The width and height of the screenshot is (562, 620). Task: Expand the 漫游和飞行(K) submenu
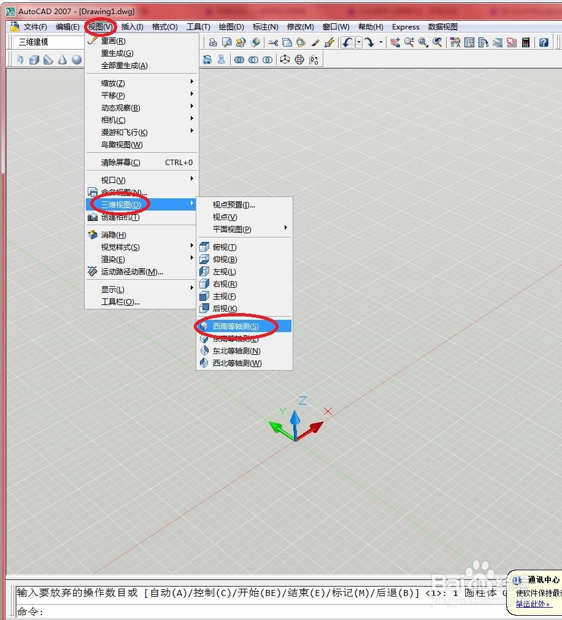141,132
